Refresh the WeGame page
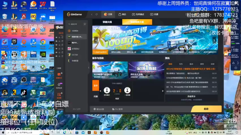Viewport: 241px width, 135px height. [96, 14]
